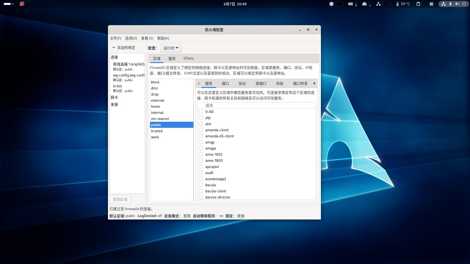Click the wired network icon in system tray

(444, 4)
